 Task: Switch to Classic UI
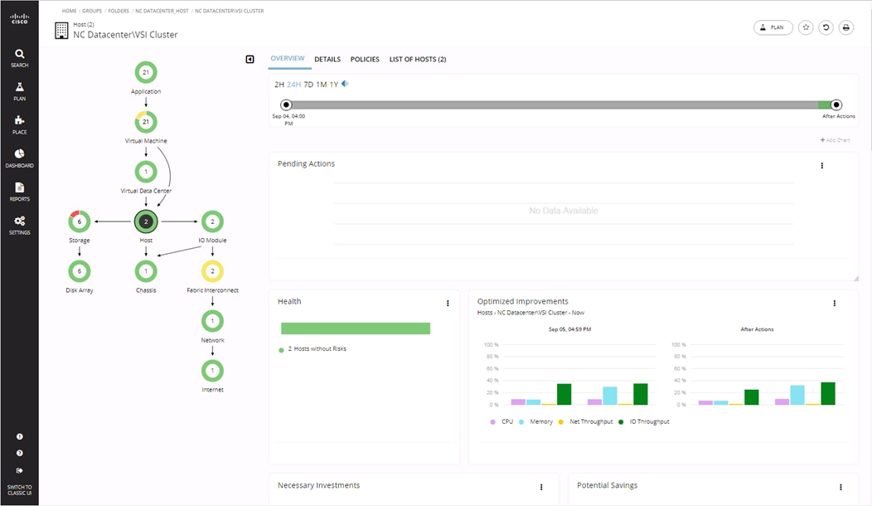[x=19, y=490]
